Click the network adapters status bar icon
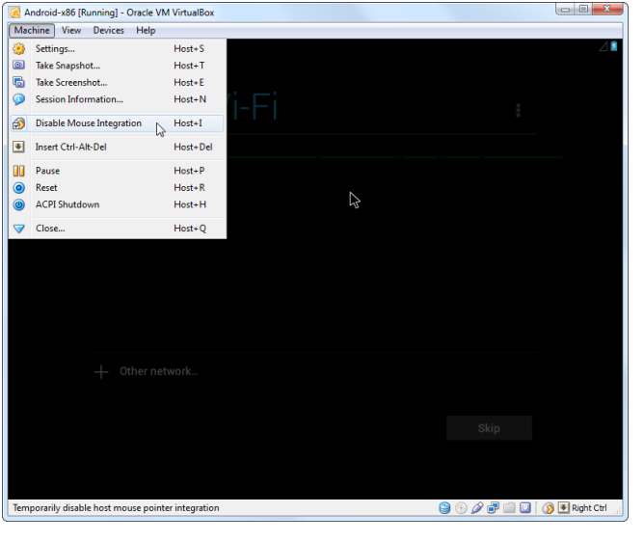The width and height of the screenshot is (644, 541). [x=493, y=508]
